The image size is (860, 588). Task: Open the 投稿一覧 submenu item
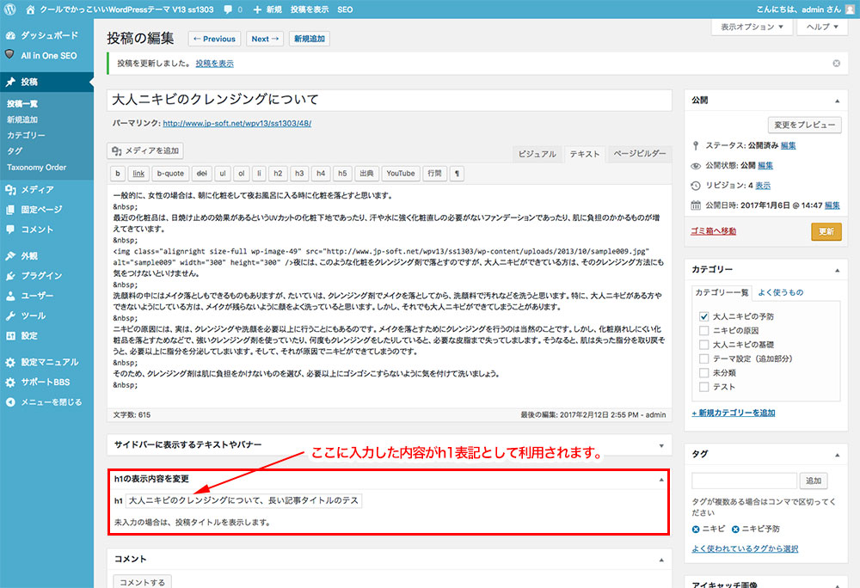tap(22, 103)
